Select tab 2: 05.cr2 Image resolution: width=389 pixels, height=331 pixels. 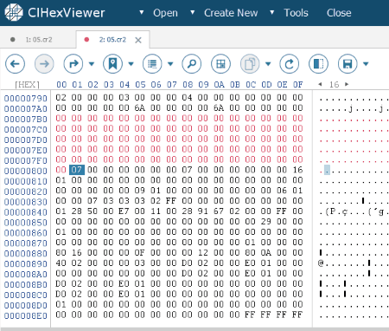112,40
